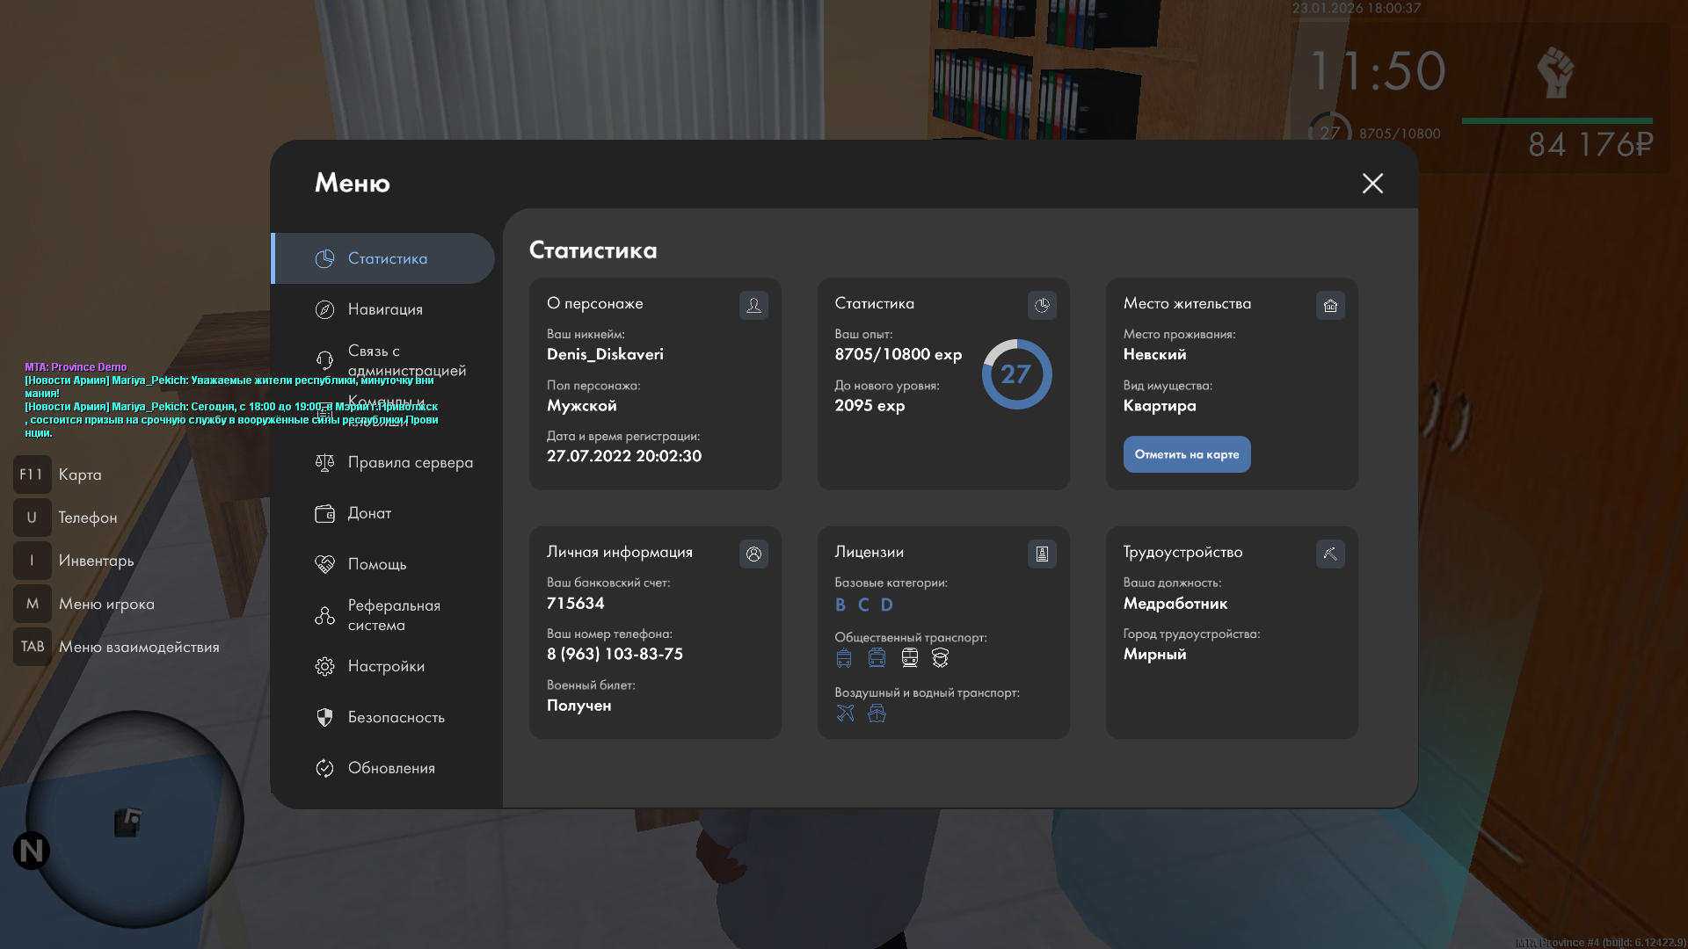Close the Меню window with X
This screenshot has height=949, width=1688.
pos(1372,183)
